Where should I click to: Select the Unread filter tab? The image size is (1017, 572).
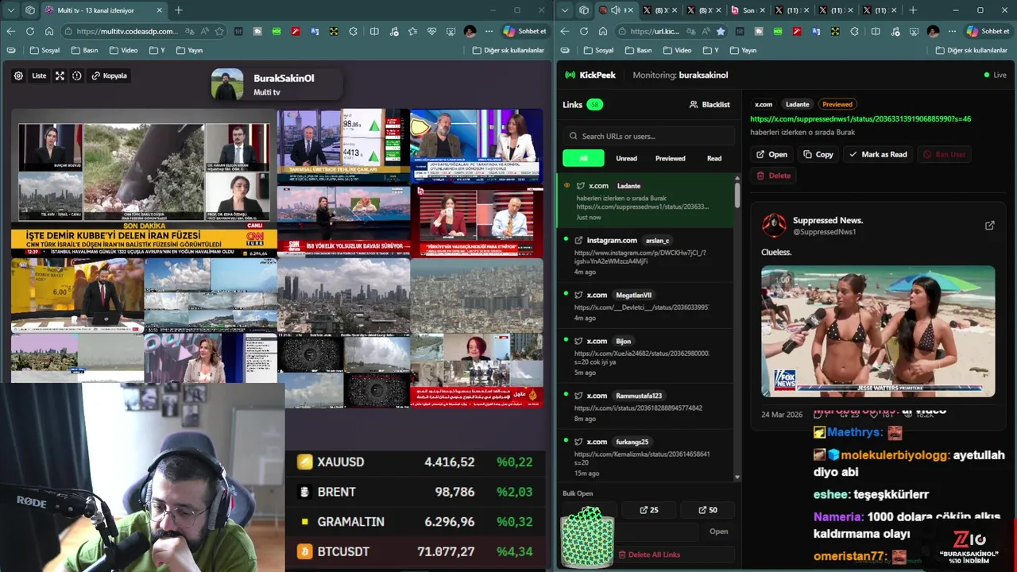tap(626, 158)
